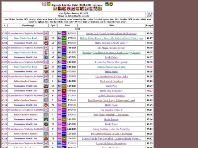The width and height of the screenshot is (198, 148).
Task: Open 'The Search For Doc P' video
Action: point(111,110)
